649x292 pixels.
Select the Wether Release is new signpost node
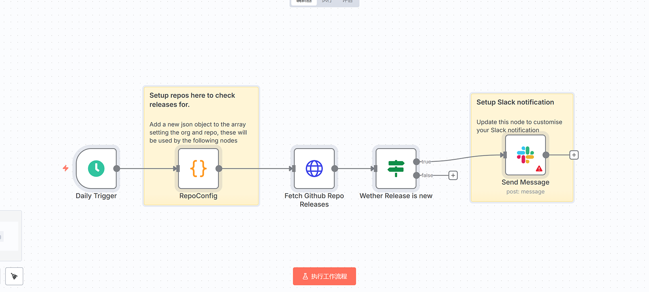click(396, 169)
